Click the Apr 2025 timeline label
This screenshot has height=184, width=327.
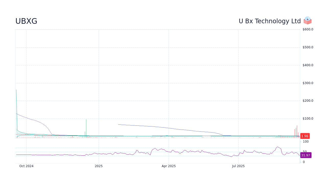(169, 166)
